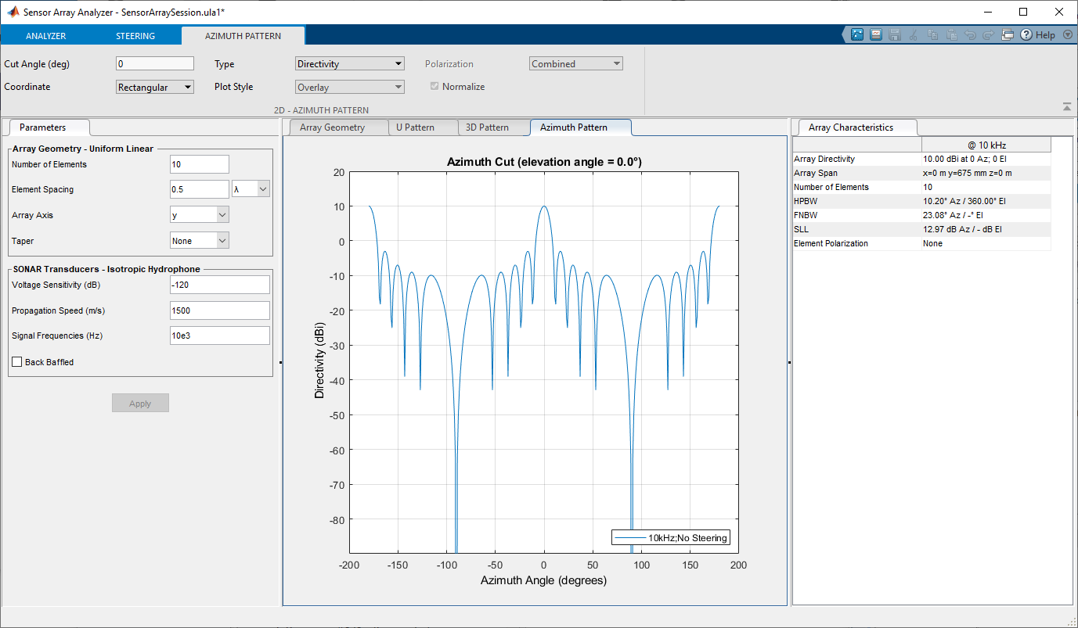Open the Coordinate dropdown showing Rectangular
1078x628 pixels.
point(154,88)
